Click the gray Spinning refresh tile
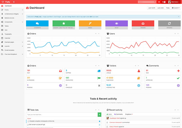This screenshot has width=182, height=128. (x=169, y=24)
